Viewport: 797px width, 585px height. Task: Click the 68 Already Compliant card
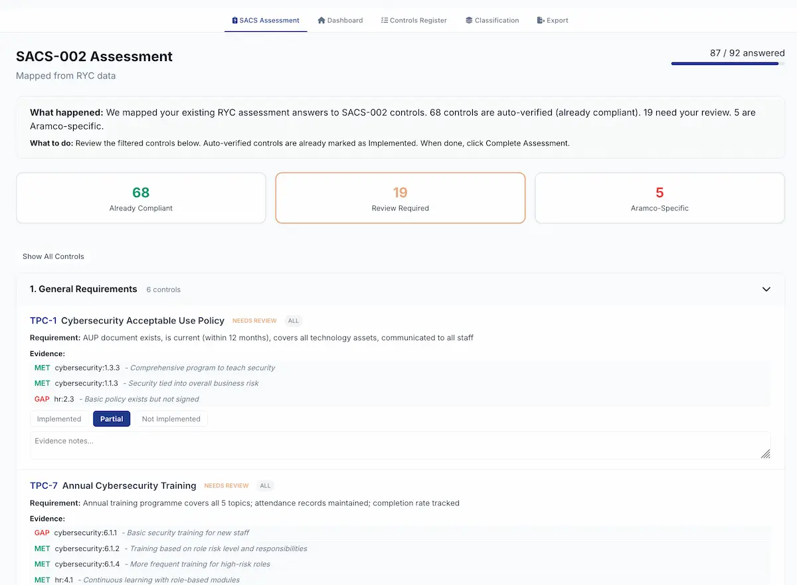click(x=140, y=197)
